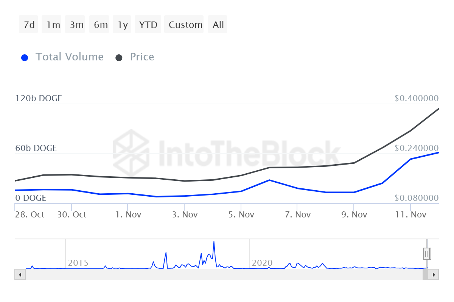This screenshot has width=454, height=302.
Task: Show year-to-date with YTD button
Action: click(x=148, y=25)
